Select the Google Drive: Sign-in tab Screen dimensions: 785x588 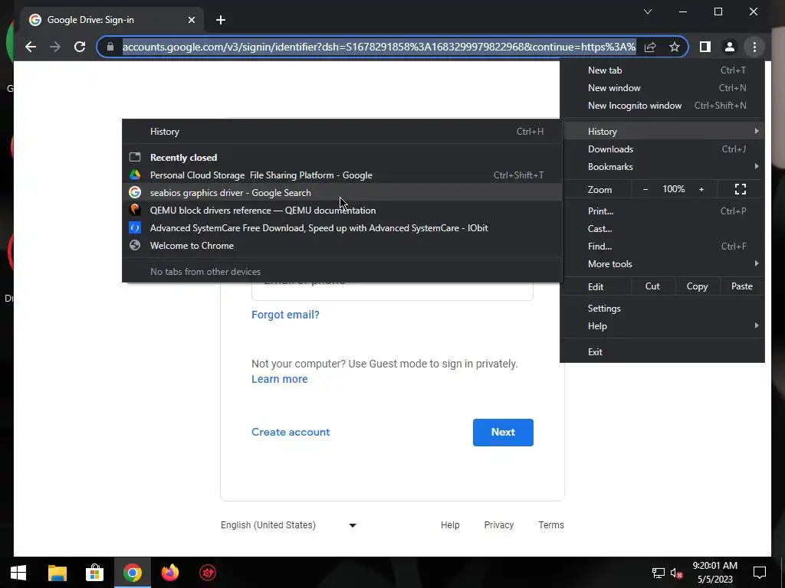111,20
